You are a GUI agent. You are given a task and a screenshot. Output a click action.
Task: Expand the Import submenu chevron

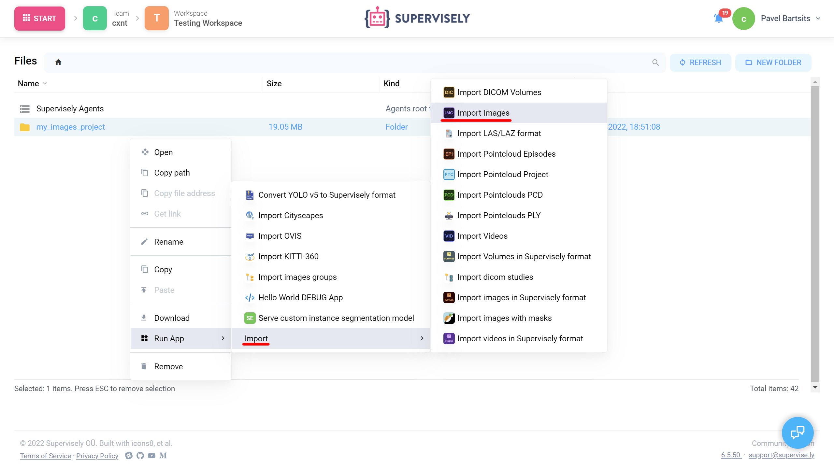[x=422, y=339]
